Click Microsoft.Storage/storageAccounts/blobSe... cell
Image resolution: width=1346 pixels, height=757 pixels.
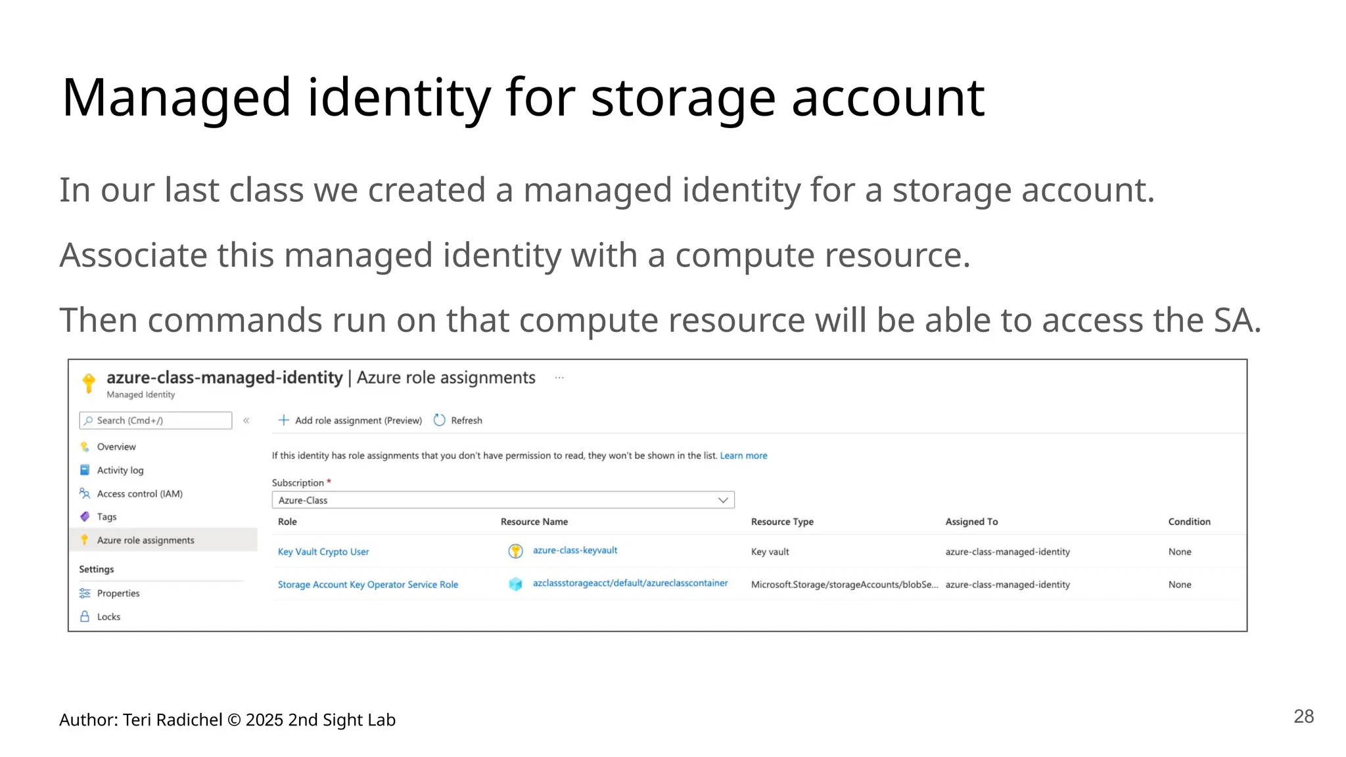[845, 584]
